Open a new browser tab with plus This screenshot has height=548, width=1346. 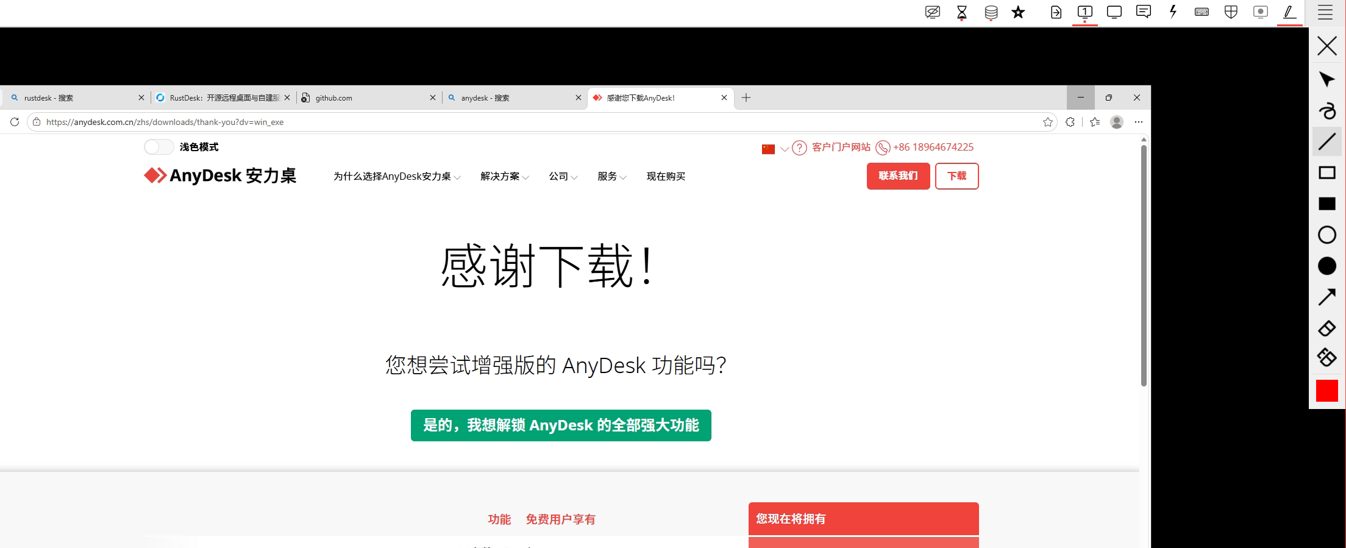pos(746,98)
